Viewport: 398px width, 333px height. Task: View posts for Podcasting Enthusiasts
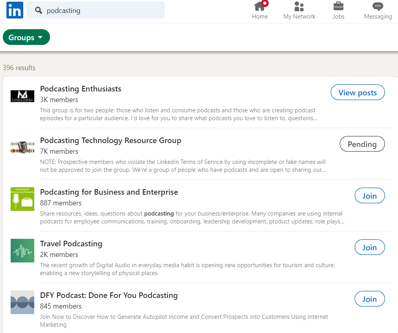(357, 93)
